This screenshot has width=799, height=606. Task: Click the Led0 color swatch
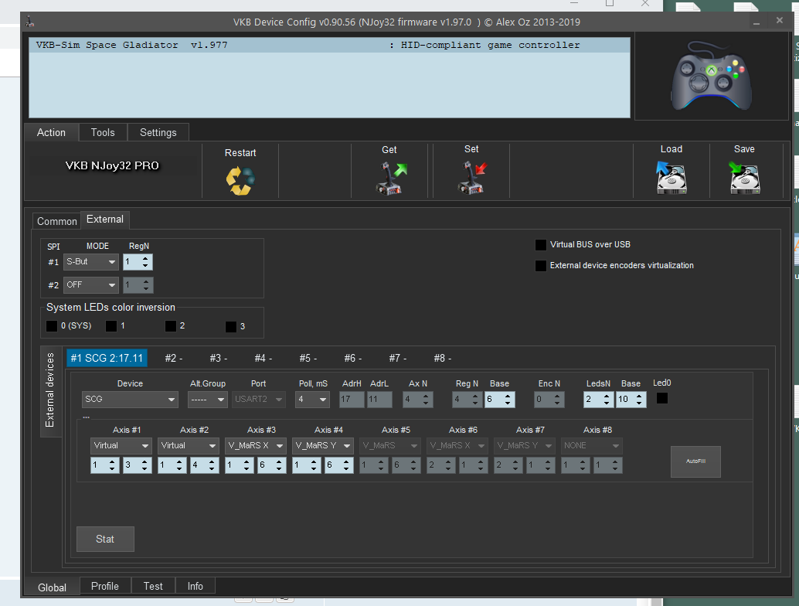pyautogui.click(x=662, y=398)
